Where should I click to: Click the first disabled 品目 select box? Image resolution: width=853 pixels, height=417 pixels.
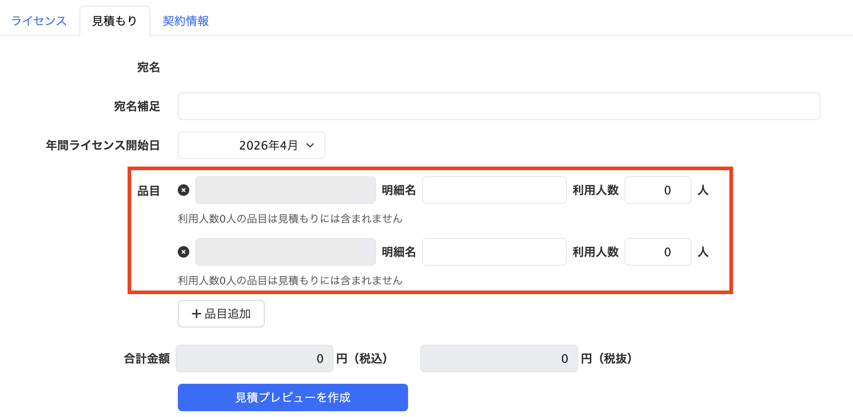pyautogui.click(x=285, y=190)
